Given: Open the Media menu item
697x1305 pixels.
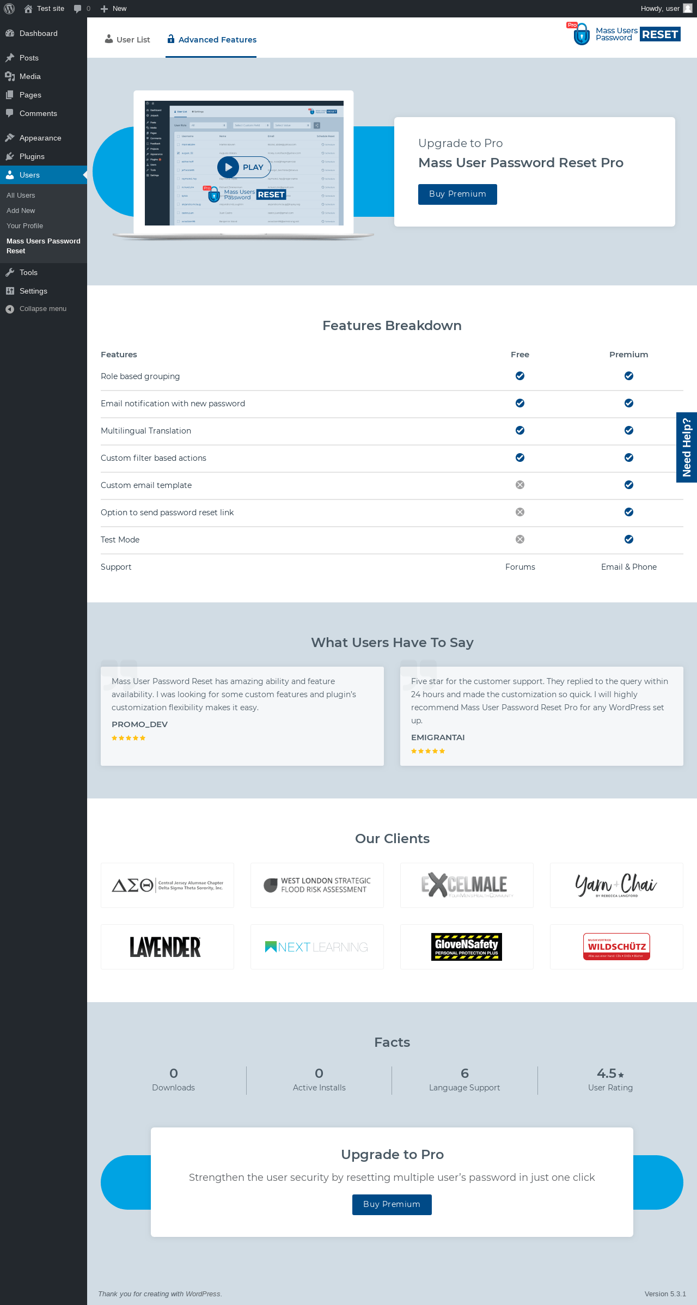Looking at the screenshot, I should tap(44, 76).
